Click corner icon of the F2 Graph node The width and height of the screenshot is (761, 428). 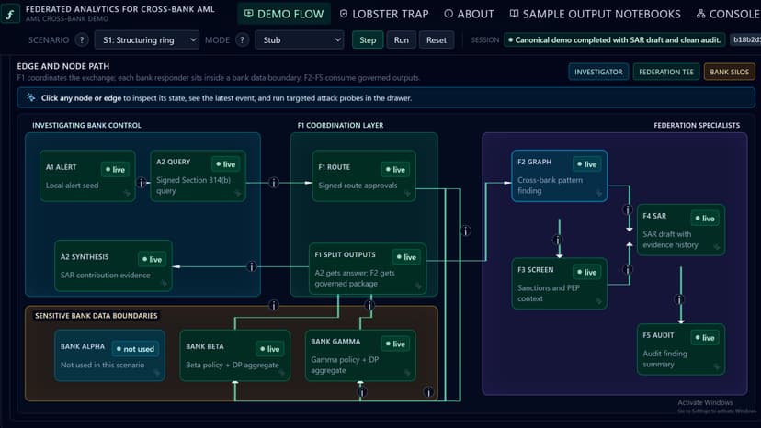598,193
